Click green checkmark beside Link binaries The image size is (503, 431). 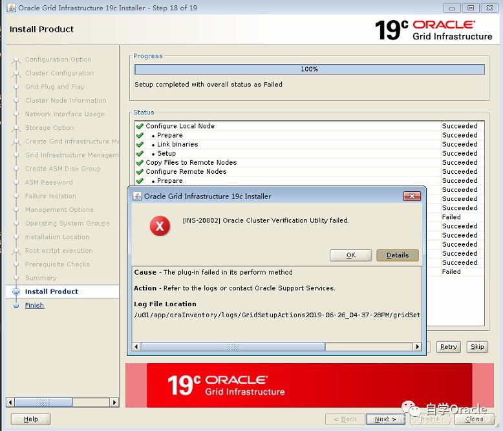click(x=140, y=144)
